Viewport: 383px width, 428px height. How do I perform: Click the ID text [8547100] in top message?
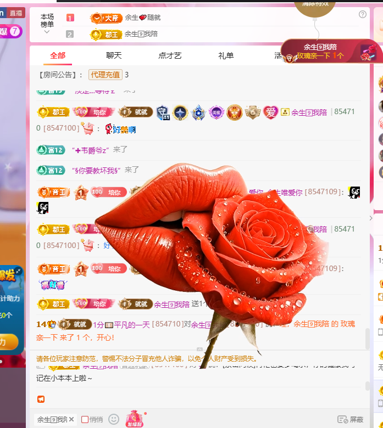61,128
